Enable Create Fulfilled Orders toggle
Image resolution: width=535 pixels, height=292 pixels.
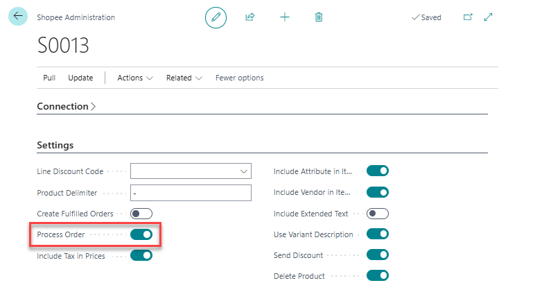pos(141,214)
